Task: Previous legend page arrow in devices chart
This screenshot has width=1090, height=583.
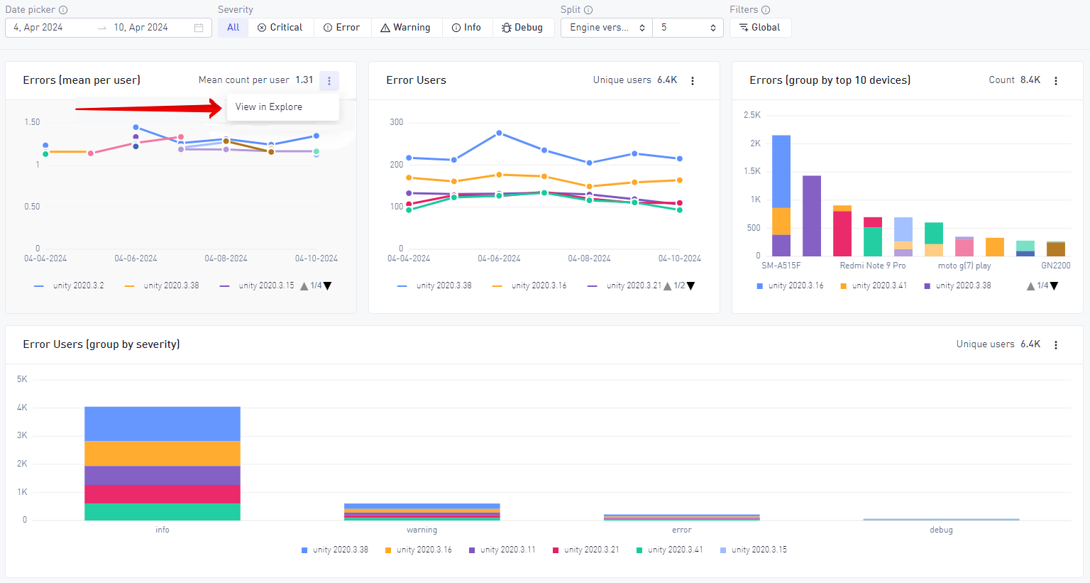Action: [x=1030, y=286]
